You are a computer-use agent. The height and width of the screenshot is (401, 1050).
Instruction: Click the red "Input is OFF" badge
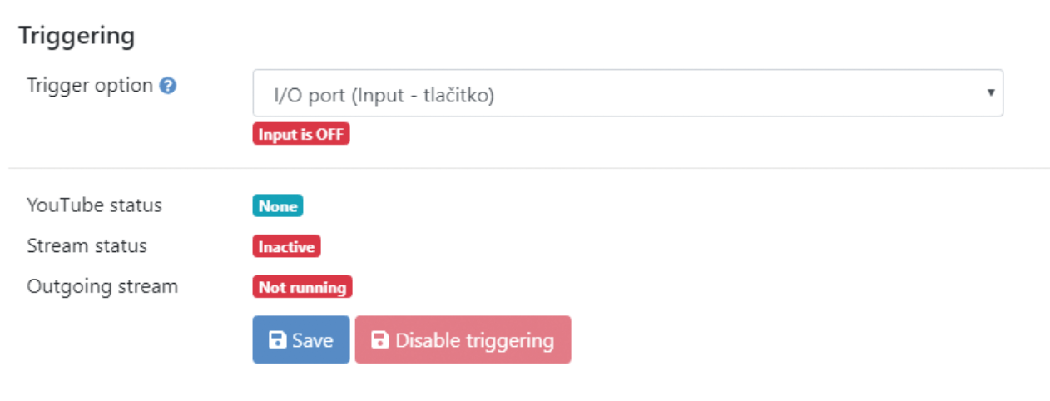(x=301, y=135)
